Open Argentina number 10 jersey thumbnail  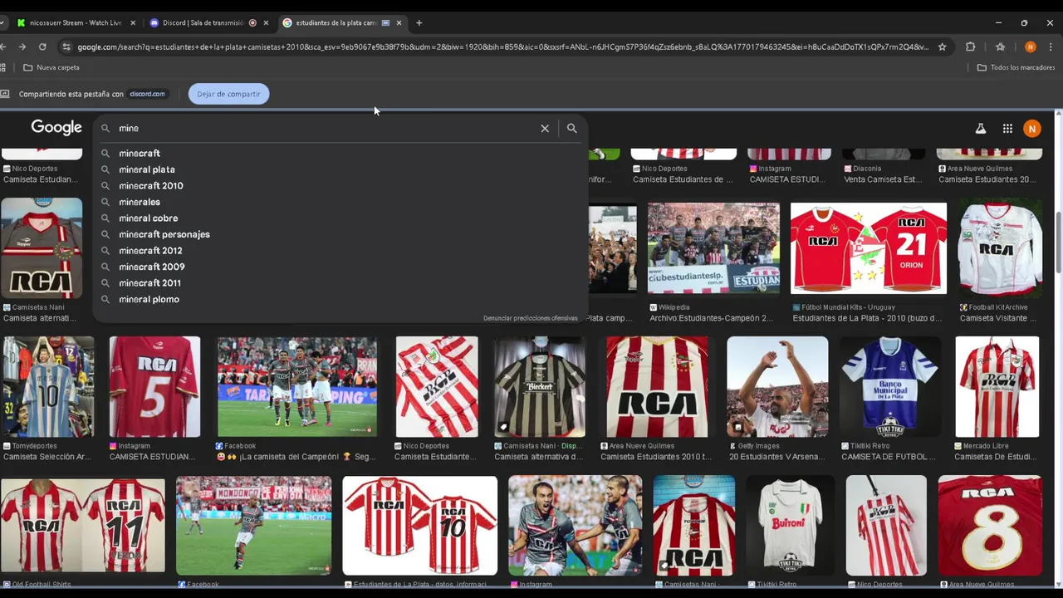[x=48, y=386]
